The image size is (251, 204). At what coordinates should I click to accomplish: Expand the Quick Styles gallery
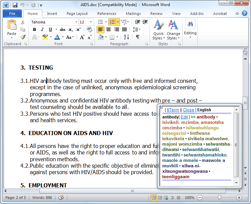(158, 30)
